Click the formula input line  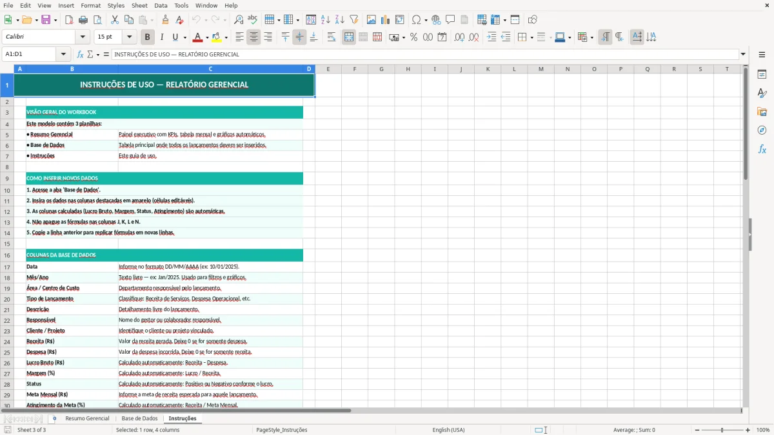425,54
